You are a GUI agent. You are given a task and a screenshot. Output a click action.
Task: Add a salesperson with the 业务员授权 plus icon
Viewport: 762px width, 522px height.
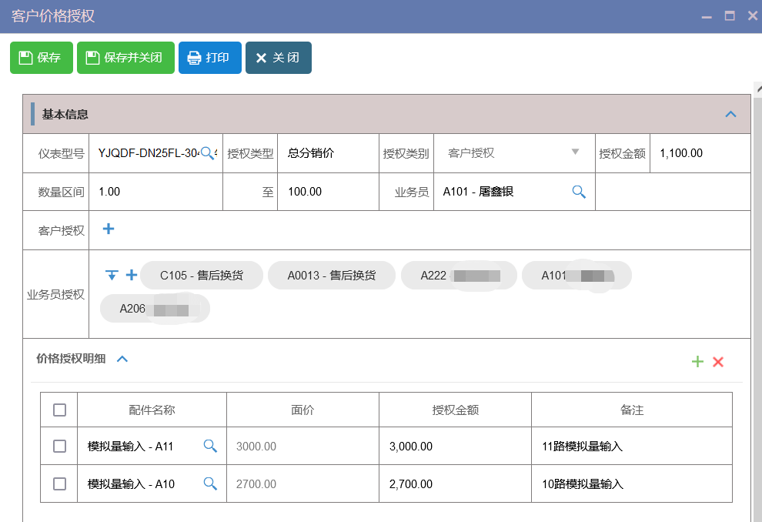point(129,275)
